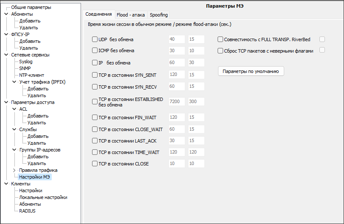Image resolution: width=344 pixels, height=224 pixels.
Task: Open the RADIUS tree item
Action: [x=27, y=211]
